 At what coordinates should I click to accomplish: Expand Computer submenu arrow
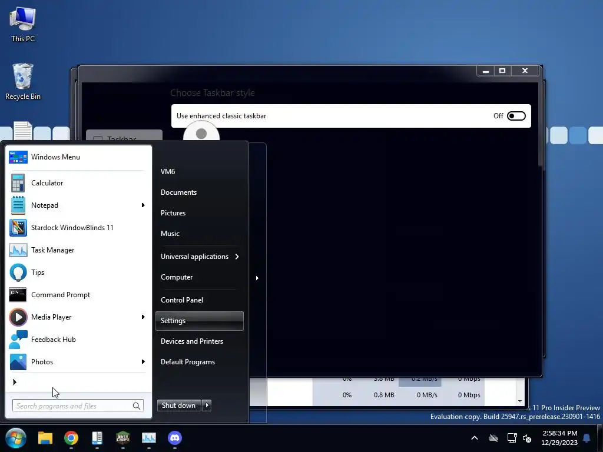pyautogui.click(x=257, y=278)
